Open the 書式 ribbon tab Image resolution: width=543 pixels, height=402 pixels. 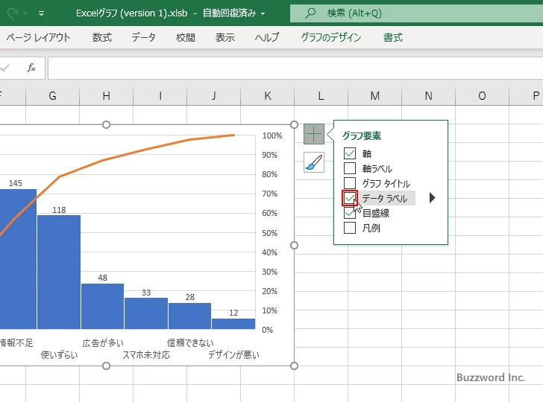point(393,37)
